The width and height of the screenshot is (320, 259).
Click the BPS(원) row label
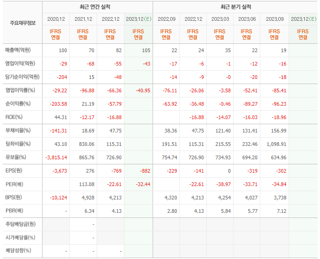13,198
